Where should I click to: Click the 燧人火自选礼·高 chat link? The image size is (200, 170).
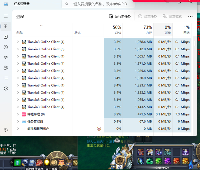100,142
